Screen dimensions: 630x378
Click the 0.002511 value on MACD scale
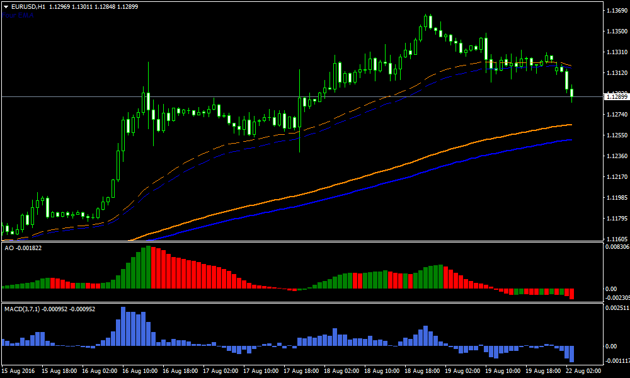[x=616, y=308]
